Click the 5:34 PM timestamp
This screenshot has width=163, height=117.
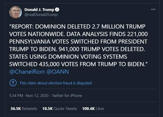click(x=16, y=96)
